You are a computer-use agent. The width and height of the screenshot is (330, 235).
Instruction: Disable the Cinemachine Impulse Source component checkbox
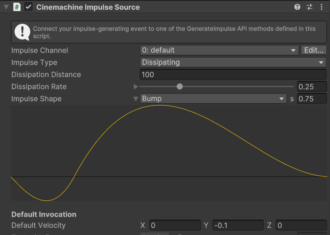coord(28,7)
